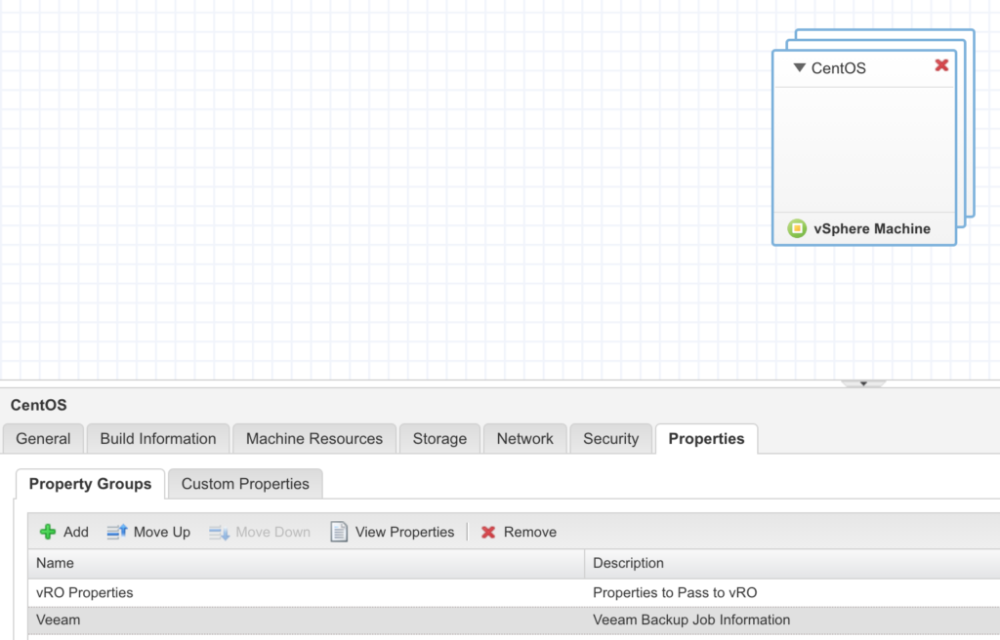Select the Property Groups tab
The width and height of the screenshot is (1000, 640).
(x=89, y=484)
